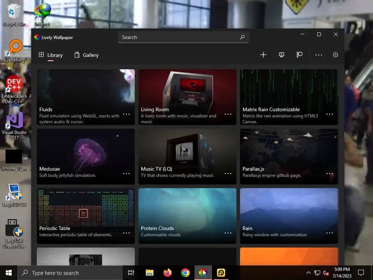Click the Add Wallpaper plus icon
The width and height of the screenshot is (373, 280).
(263, 55)
